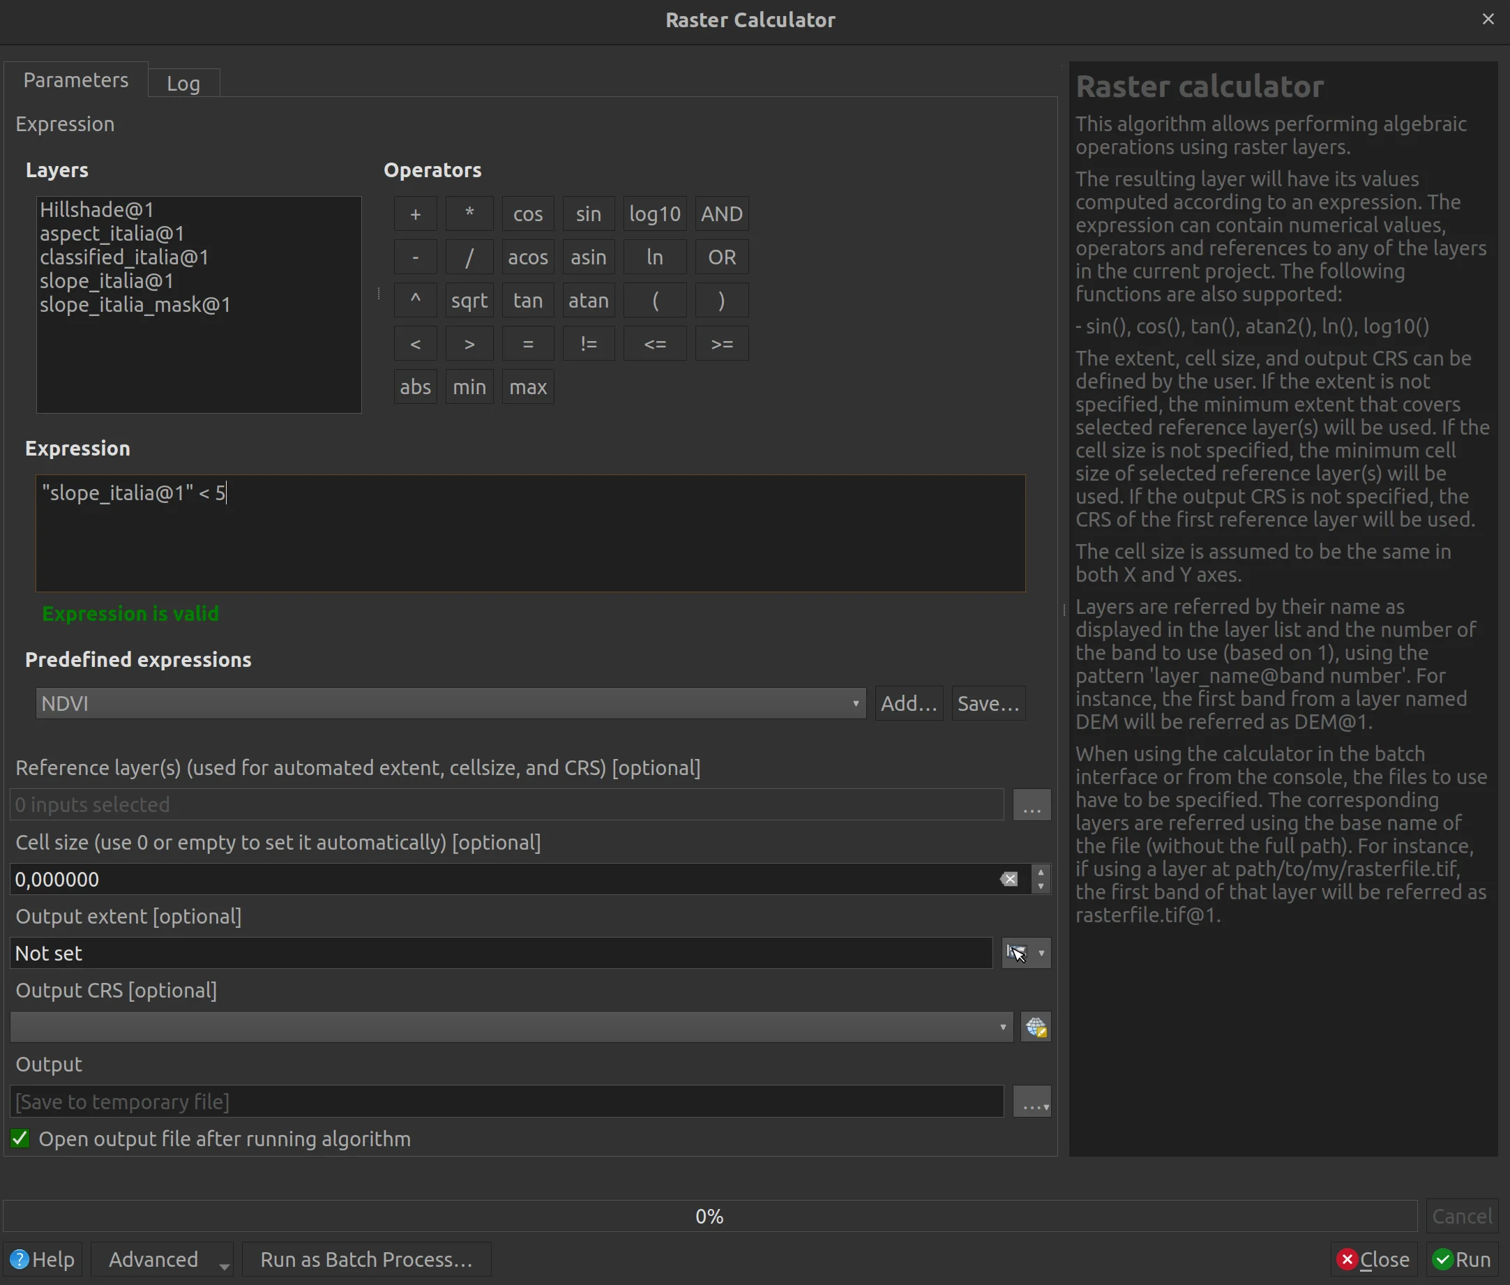Select classified_italia@1 layer in list
The width and height of the screenshot is (1510, 1285).
tap(125, 257)
